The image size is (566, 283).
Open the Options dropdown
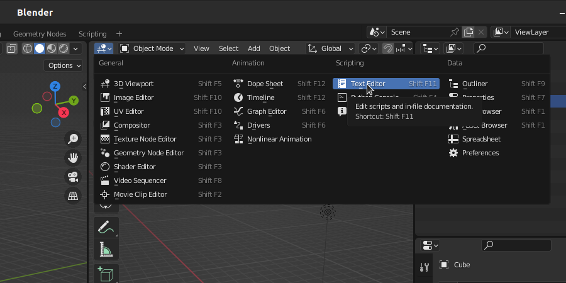[x=64, y=65]
